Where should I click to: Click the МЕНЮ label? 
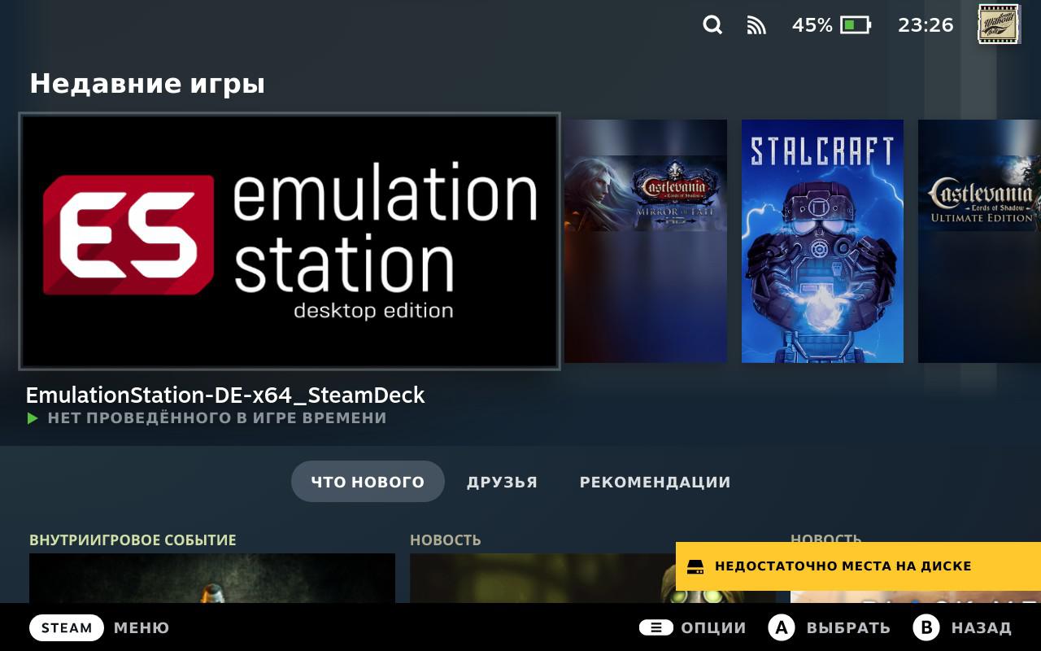point(142,627)
